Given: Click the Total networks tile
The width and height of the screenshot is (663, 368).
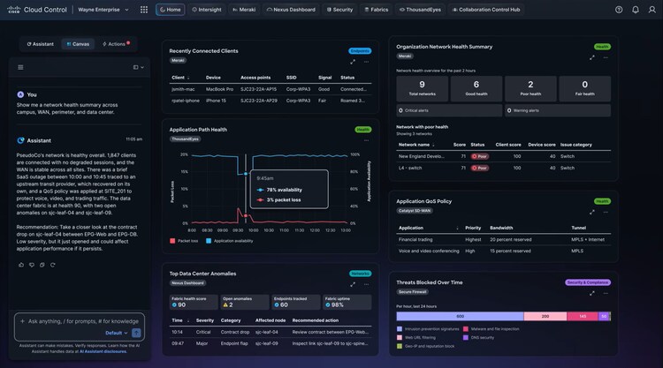Looking at the screenshot, I should coord(422,88).
